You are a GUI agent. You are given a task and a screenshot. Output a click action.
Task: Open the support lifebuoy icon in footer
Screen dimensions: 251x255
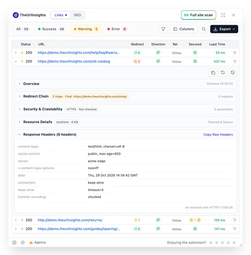pos(14,242)
